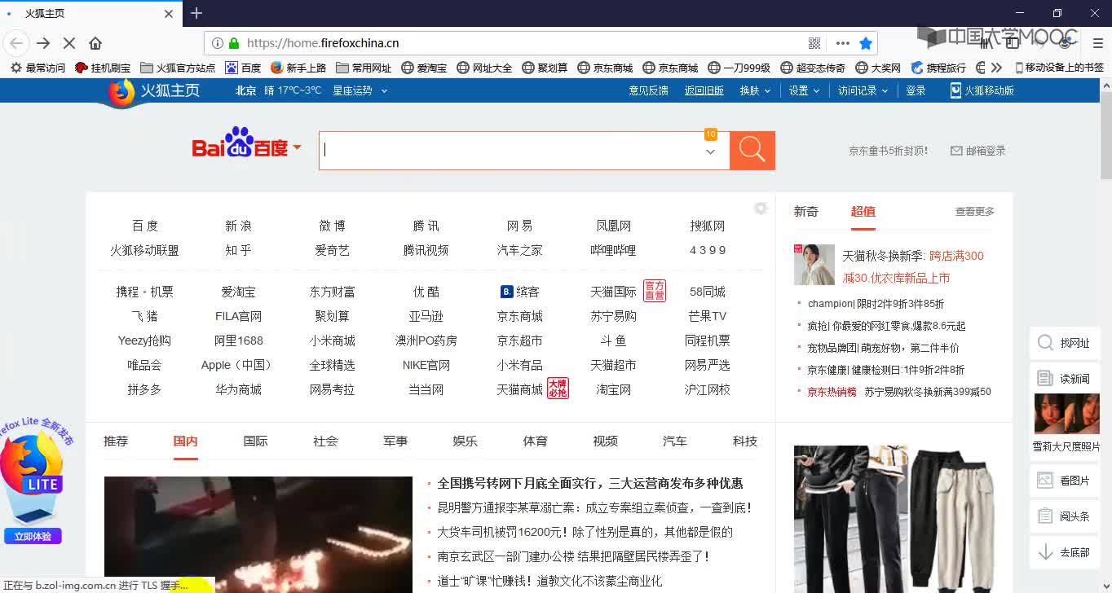1112x593 pixels.
Task: Open the browser home page icon
Action: click(95, 43)
